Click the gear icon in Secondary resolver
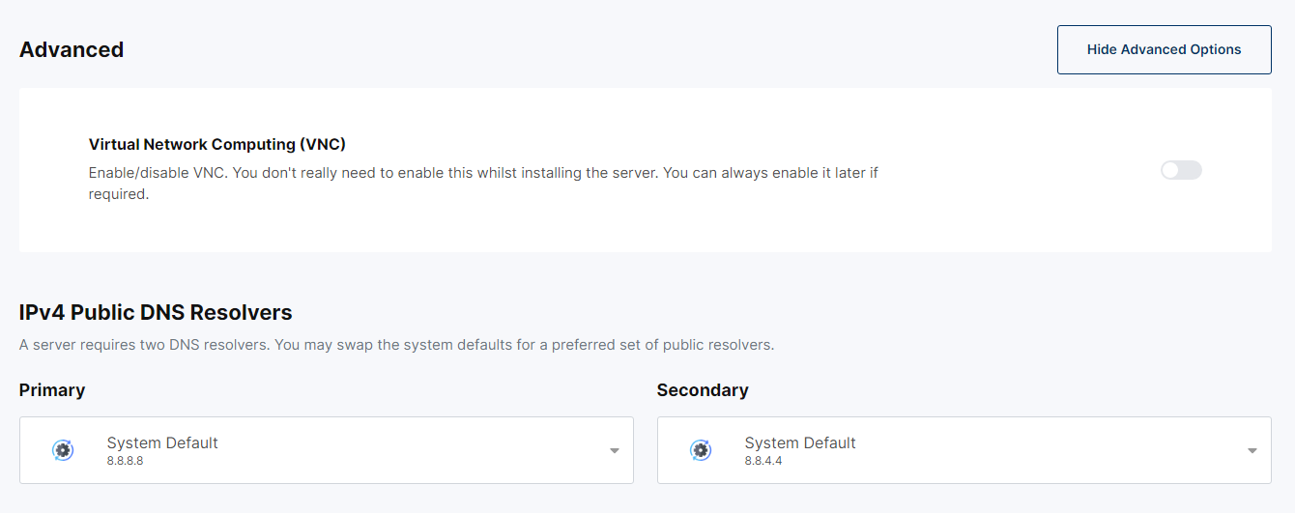1295x513 pixels. [701, 450]
